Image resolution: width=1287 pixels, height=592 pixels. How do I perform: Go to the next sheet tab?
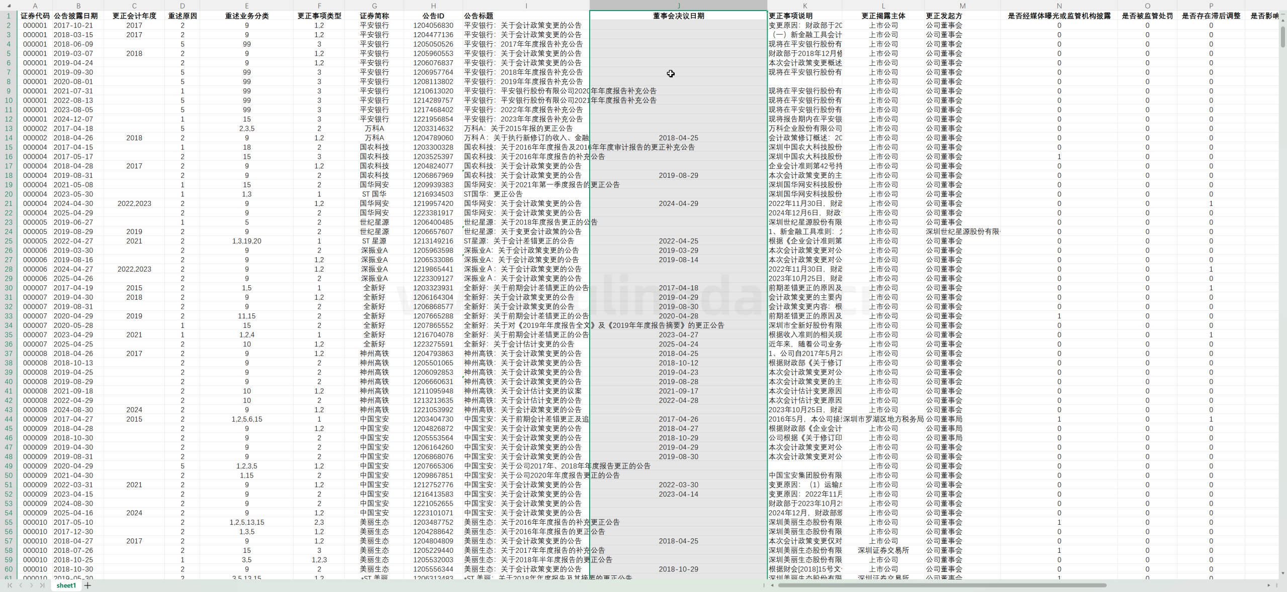click(31, 585)
